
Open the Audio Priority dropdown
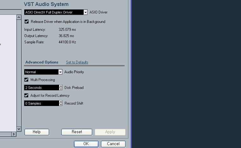(43, 72)
